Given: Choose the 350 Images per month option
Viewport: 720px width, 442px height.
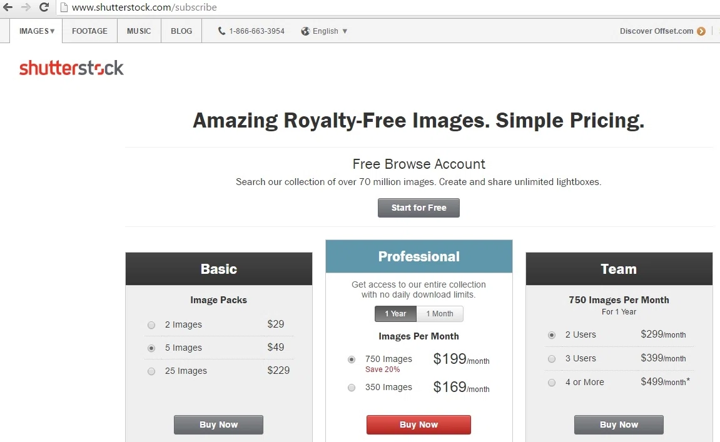Looking at the screenshot, I should [x=352, y=388].
